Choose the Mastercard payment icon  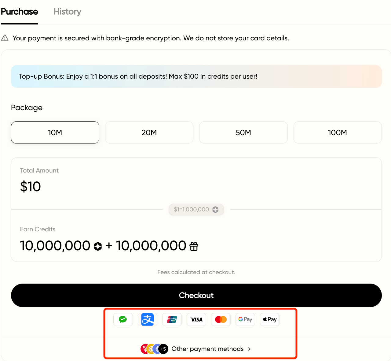click(x=221, y=319)
